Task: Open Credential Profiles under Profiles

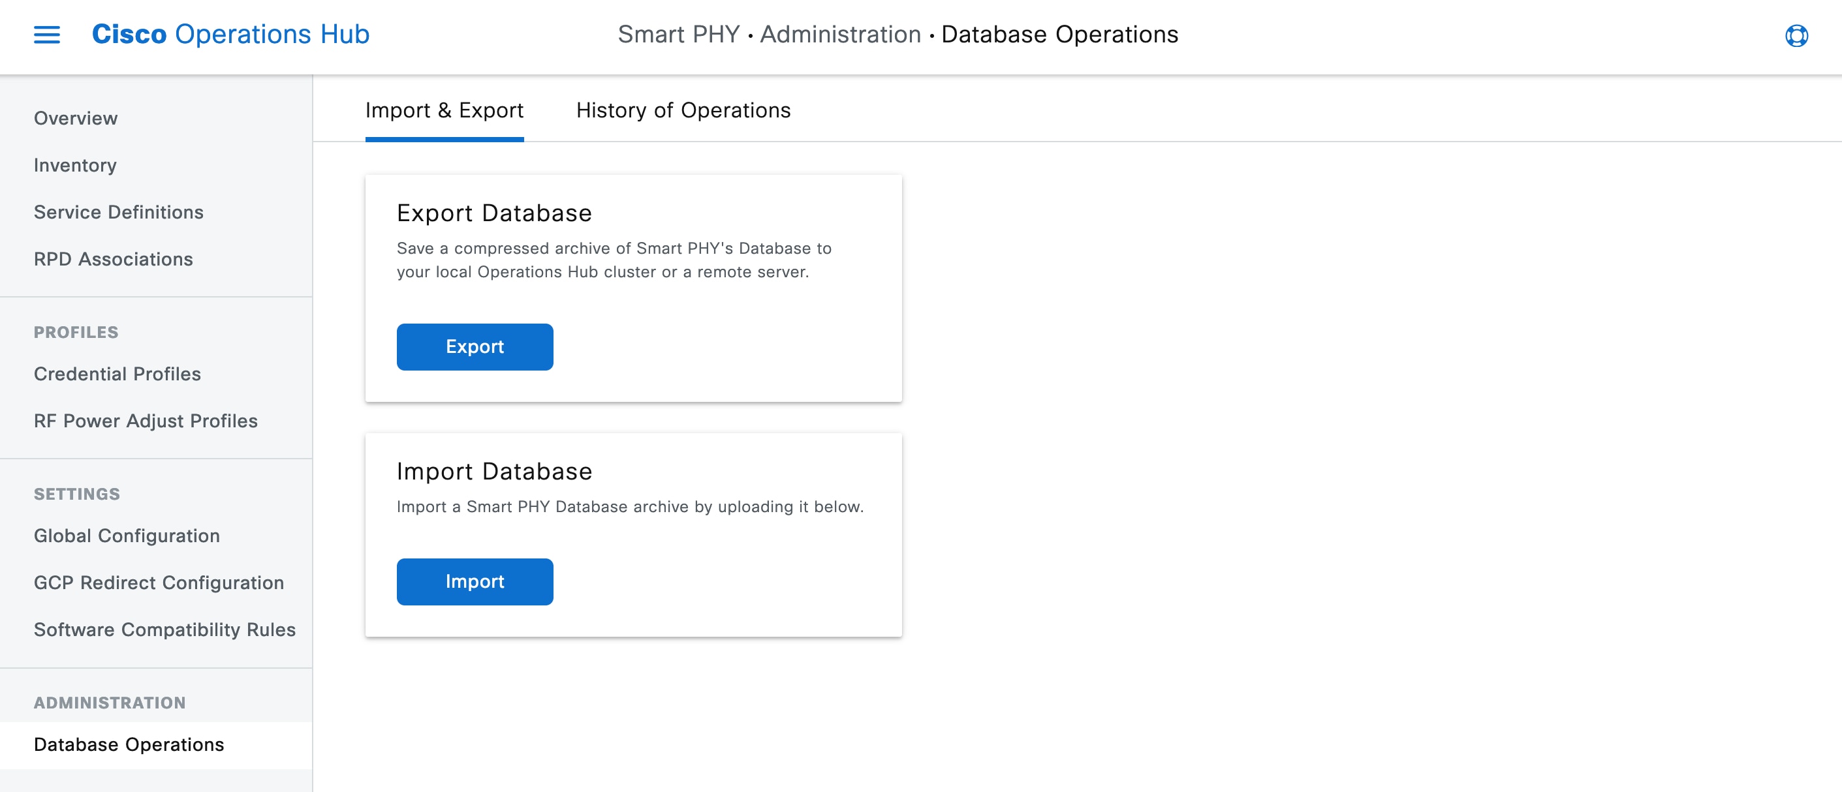Action: [117, 373]
